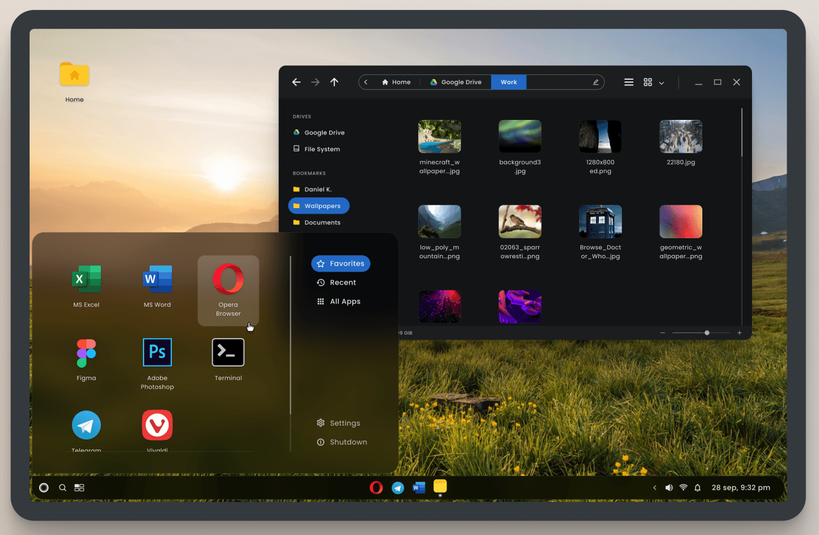The height and width of the screenshot is (535, 819).
Task: Go back in the file manager
Action: tap(296, 82)
